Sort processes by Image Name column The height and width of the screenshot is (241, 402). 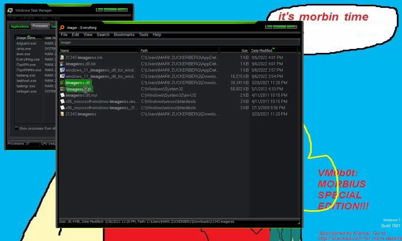28,38
